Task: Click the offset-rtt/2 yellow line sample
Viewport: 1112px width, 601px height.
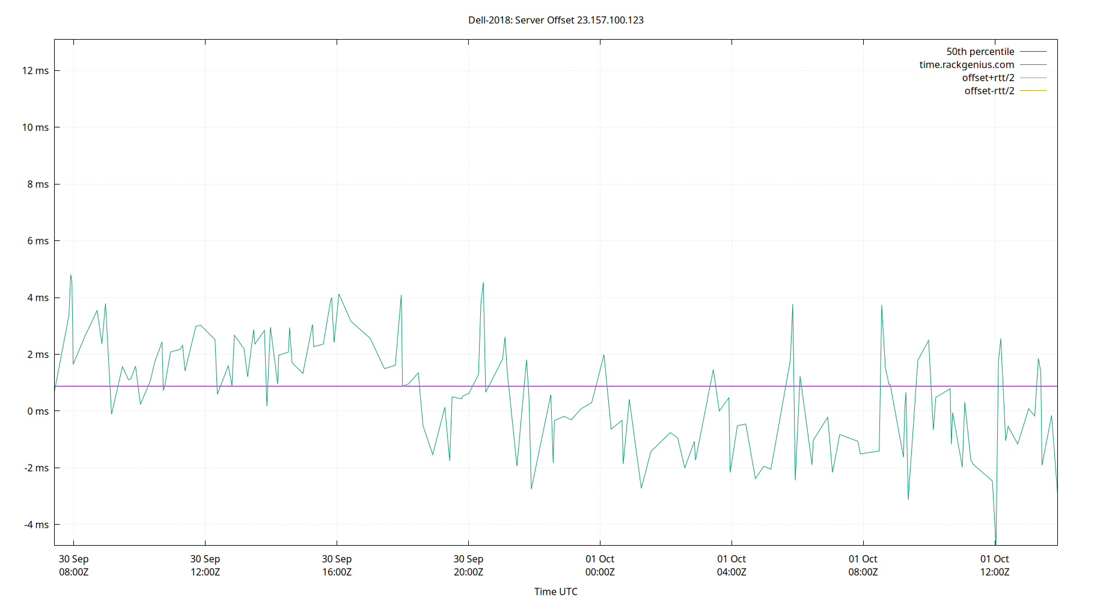Action: (1033, 91)
